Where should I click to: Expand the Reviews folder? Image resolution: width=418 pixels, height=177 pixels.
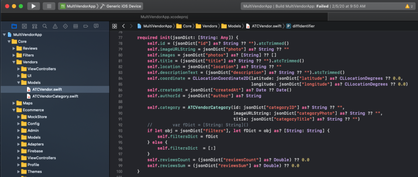13,48
